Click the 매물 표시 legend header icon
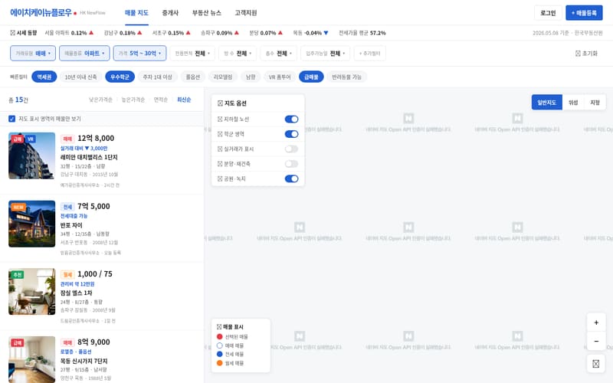 coord(219,327)
